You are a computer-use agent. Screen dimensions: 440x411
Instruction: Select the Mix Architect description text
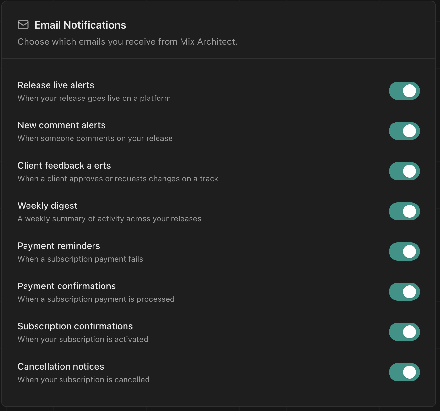127,41
